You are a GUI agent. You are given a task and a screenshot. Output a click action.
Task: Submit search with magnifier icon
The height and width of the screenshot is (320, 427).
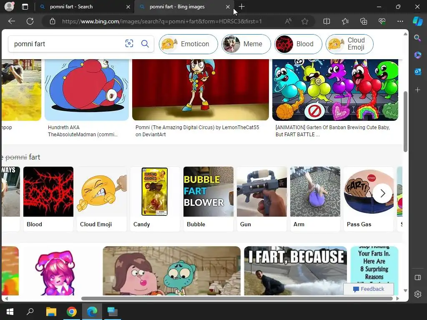(145, 43)
